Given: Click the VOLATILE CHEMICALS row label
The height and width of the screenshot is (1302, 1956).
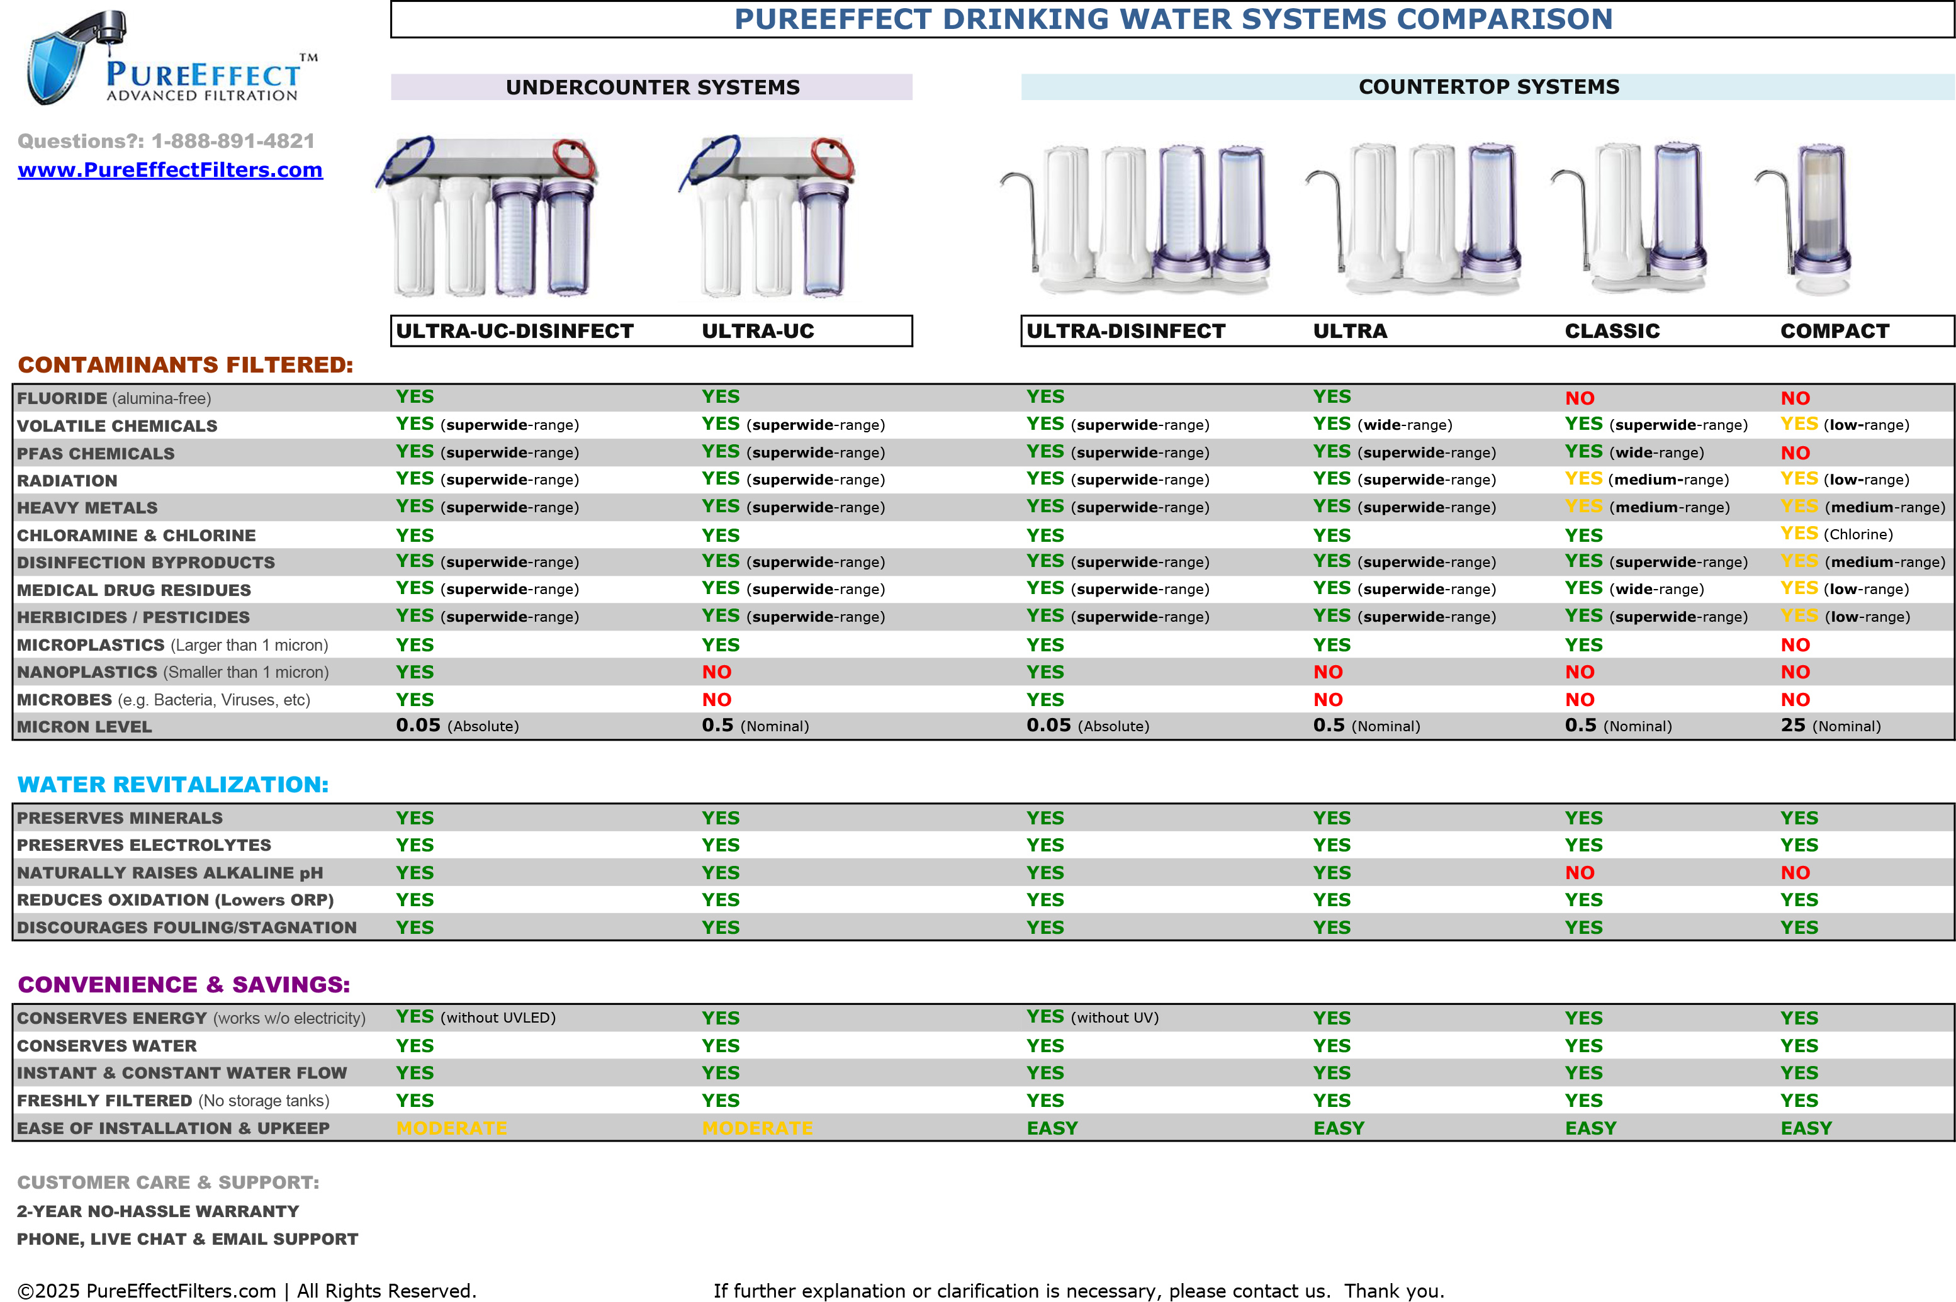Looking at the screenshot, I should pos(117,426).
